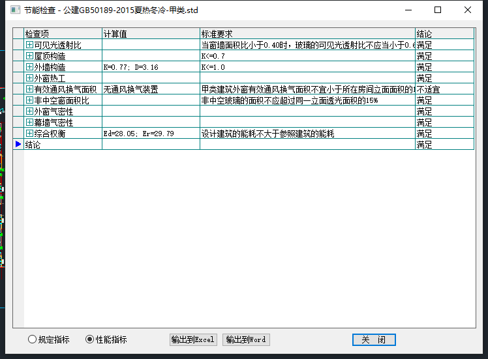This screenshot has width=488, height=359.
Task: Expand the 综合权衡 row
Action: click(29, 134)
